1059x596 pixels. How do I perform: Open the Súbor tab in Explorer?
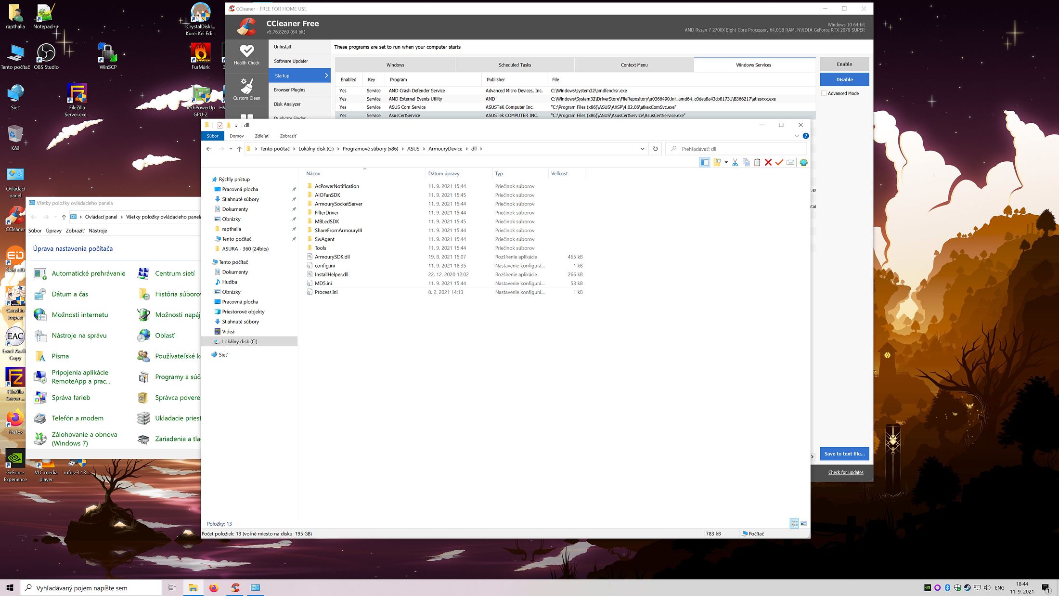[x=212, y=136]
